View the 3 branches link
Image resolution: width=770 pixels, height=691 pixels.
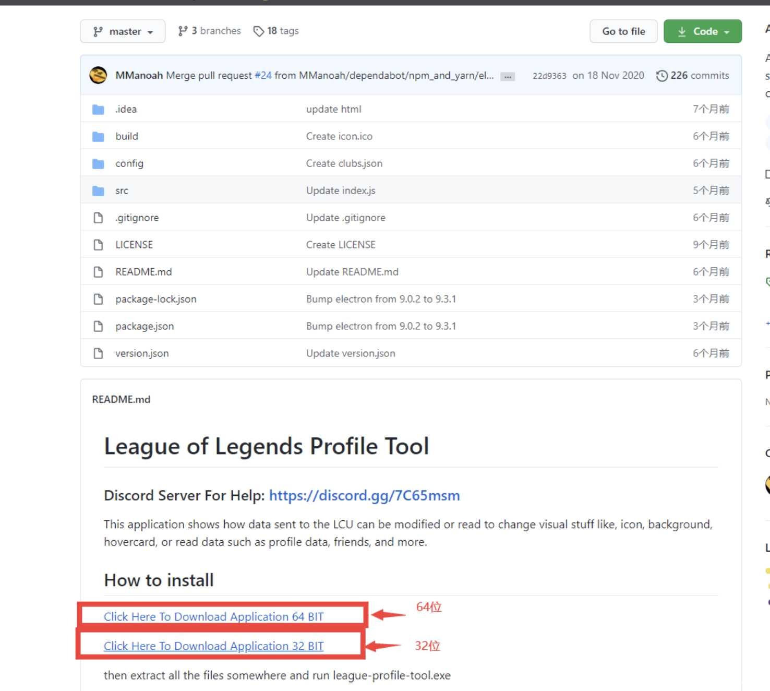point(209,31)
